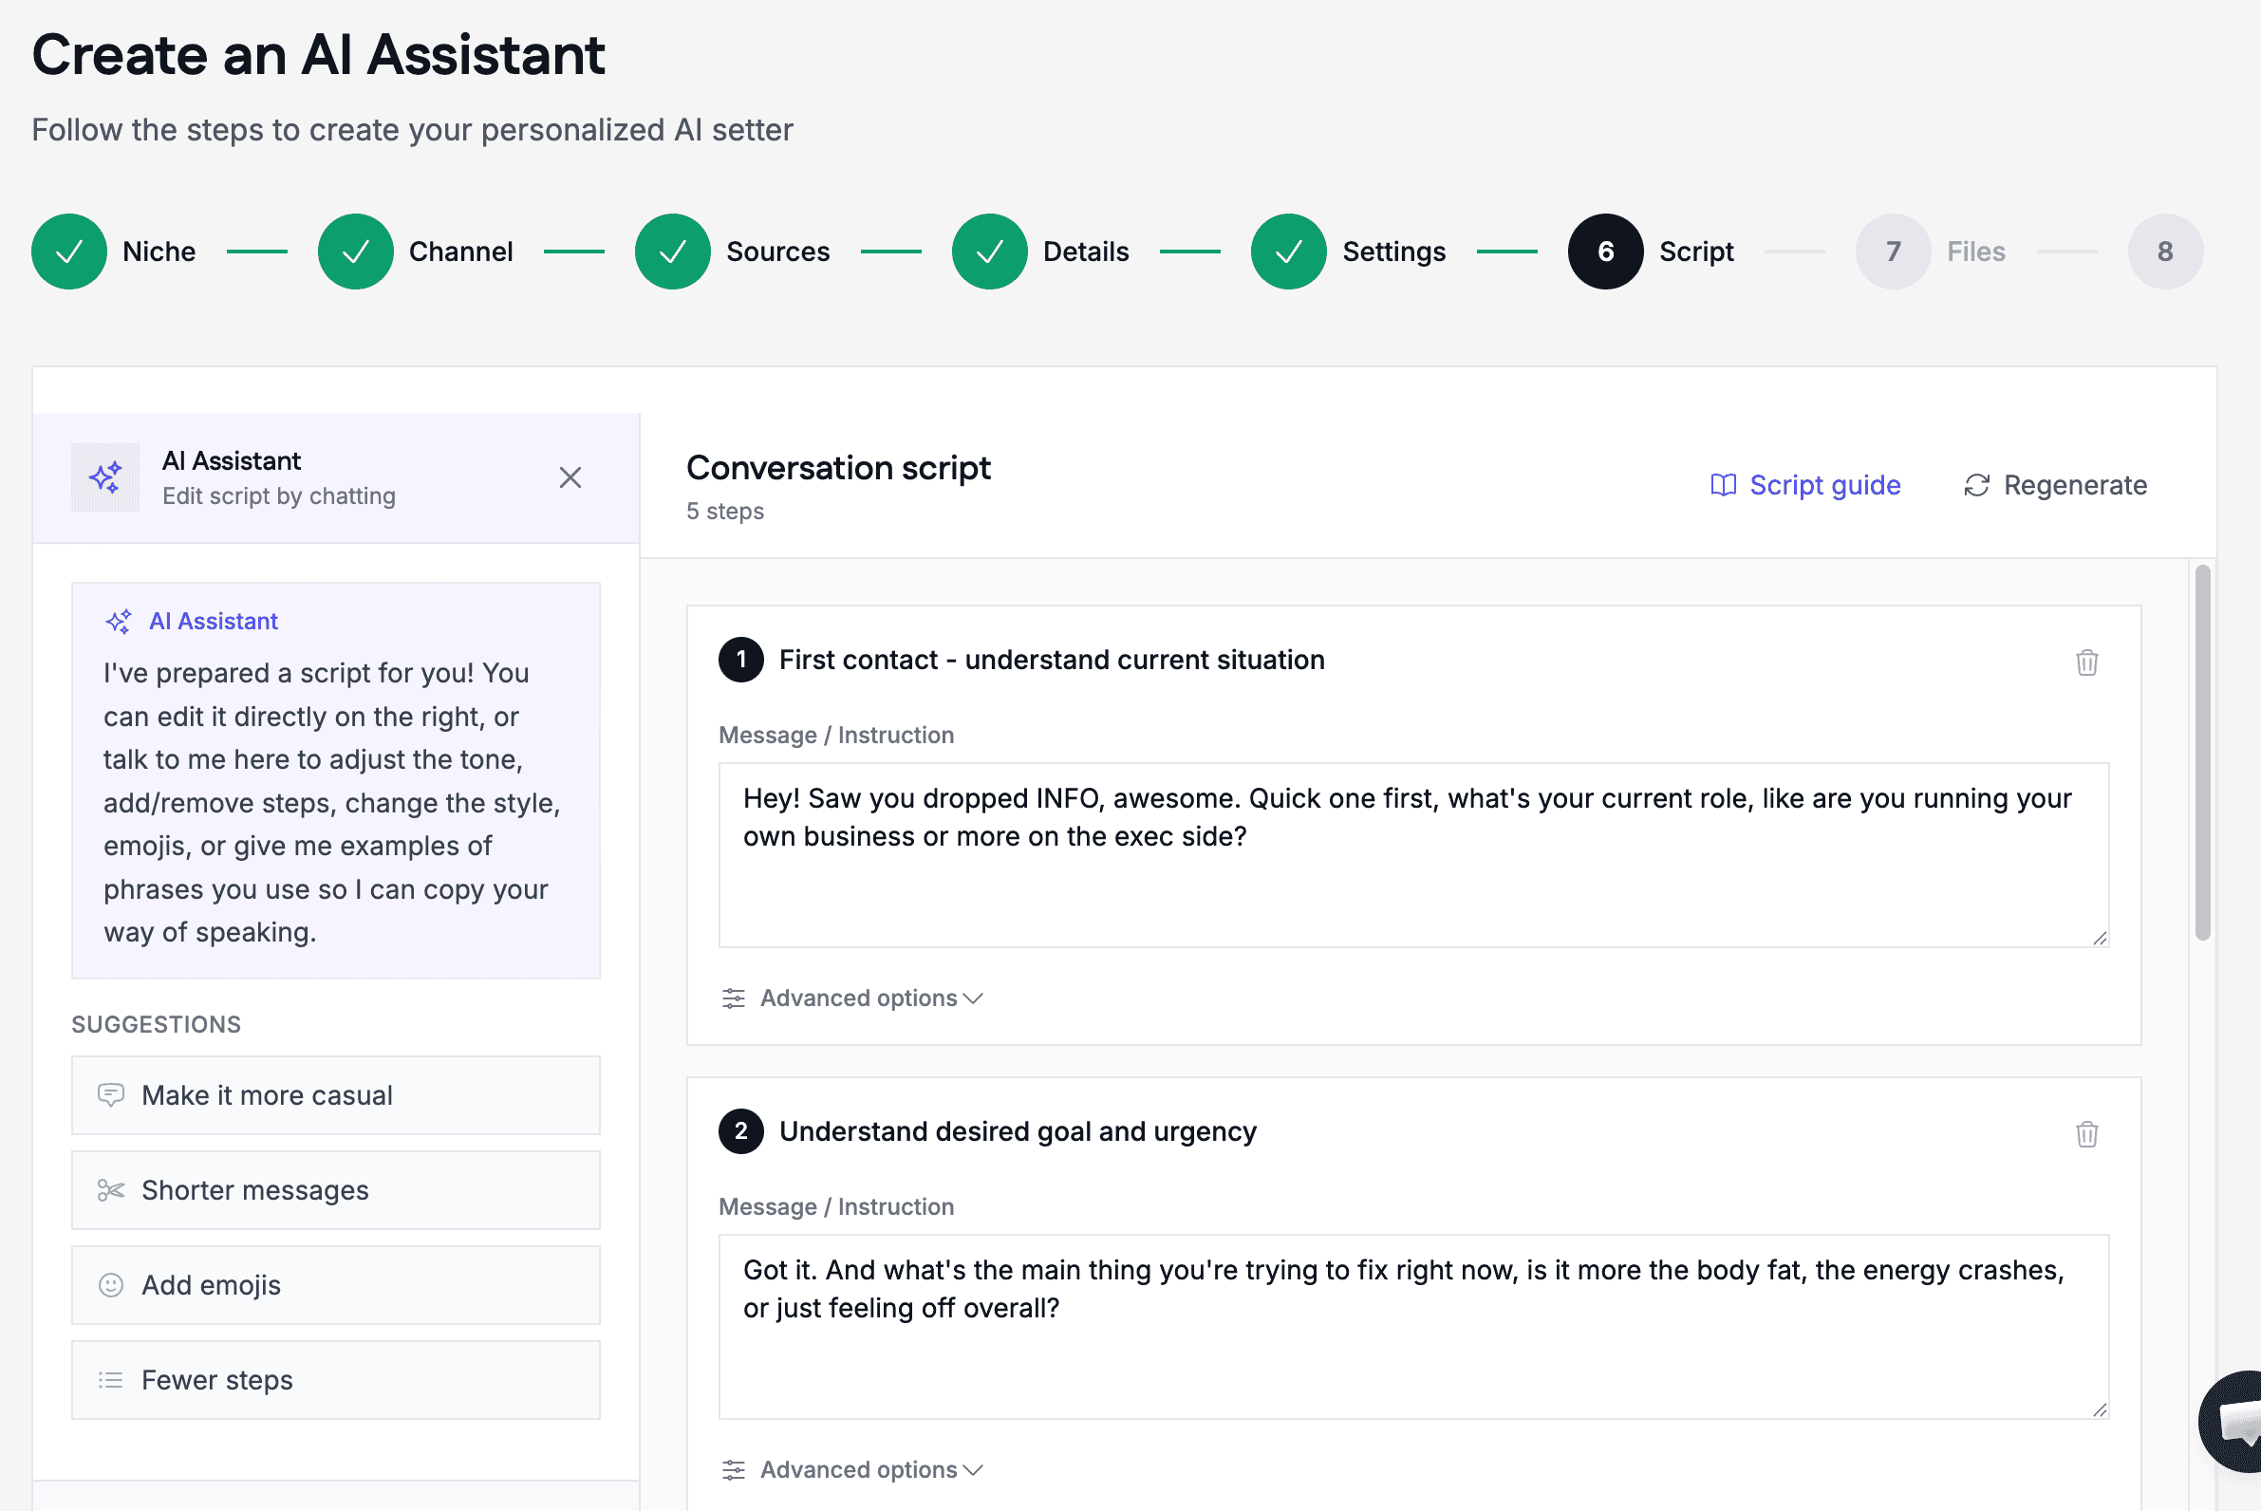Click the conversation script vertical scrollbar

2202,752
